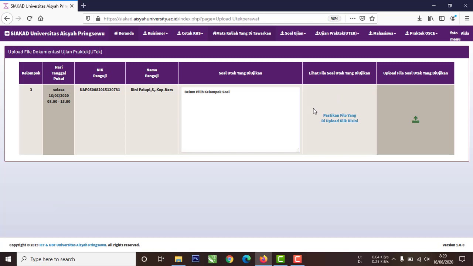Open Firefox hamburger menu
Viewport: 473px width, 266px height.
click(467, 18)
